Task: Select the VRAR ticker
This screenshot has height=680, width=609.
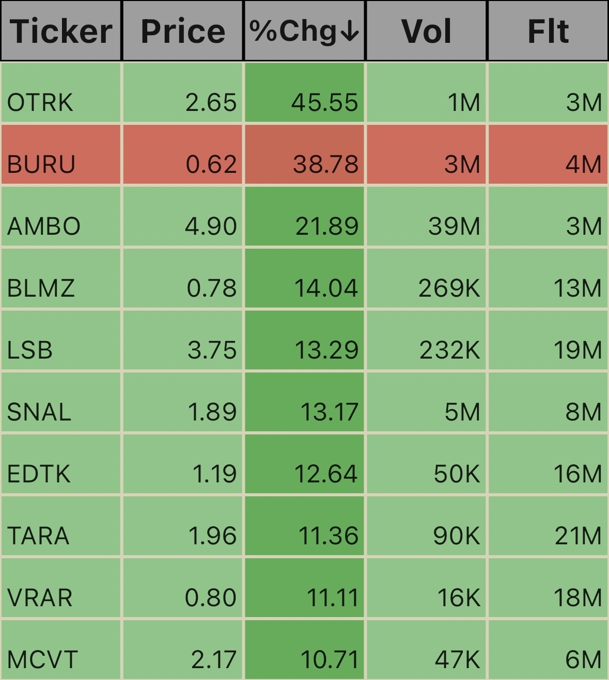Action: pos(40,597)
